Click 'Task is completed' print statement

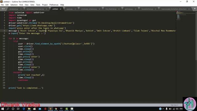[x=26, y=88]
